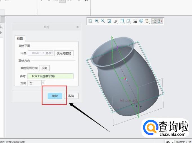Viewport: 192px width, 143px height.
Task: Close the Sketch dialog
Action: (77, 27)
